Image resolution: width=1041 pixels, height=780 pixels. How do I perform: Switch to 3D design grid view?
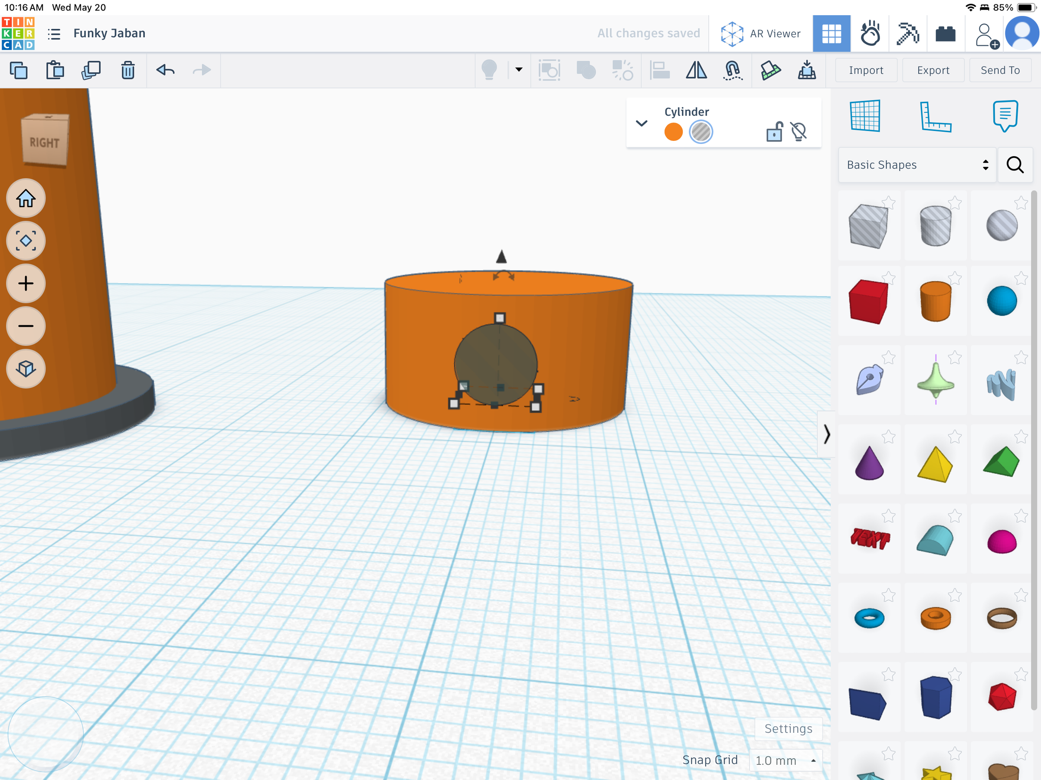[x=831, y=34]
